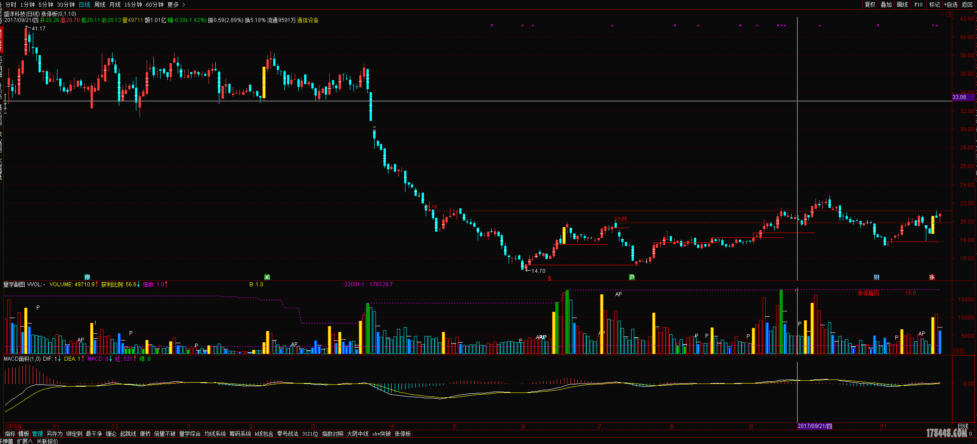Click the 41.17 high price label
The height and width of the screenshot is (444, 977).
pyautogui.click(x=39, y=29)
